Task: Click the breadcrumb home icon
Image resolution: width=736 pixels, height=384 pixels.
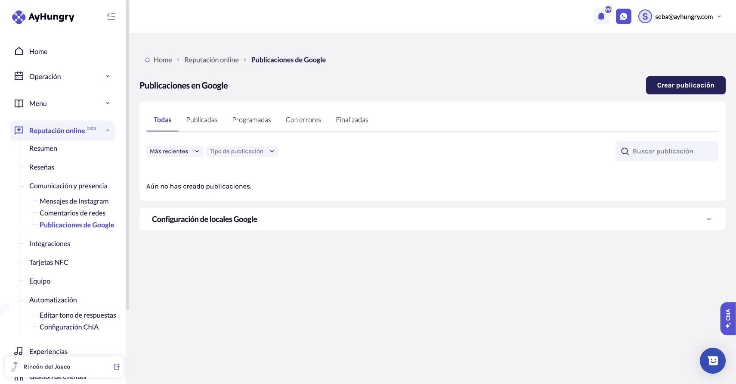Action: click(147, 60)
